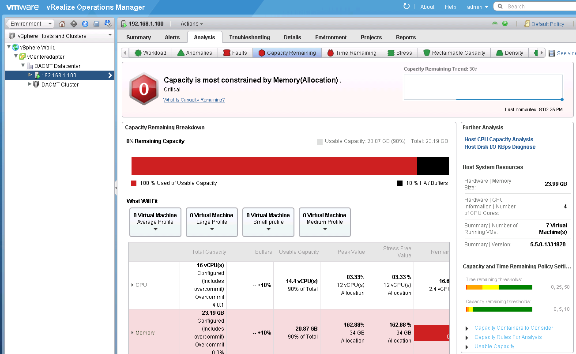Open vSphere Hosts and Clusters dropdown arrow
This screenshot has height=354, width=576.
[x=110, y=35]
